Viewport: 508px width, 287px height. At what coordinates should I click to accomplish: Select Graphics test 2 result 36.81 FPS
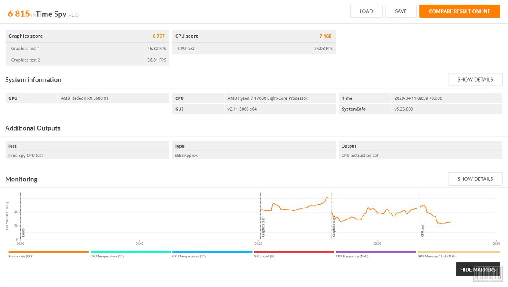[157, 60]
